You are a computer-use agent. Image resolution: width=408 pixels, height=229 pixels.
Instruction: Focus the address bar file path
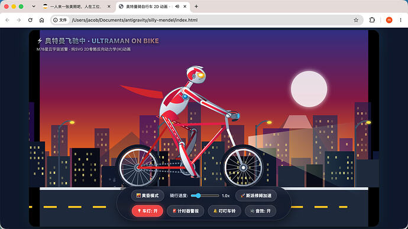pos(135,20)
